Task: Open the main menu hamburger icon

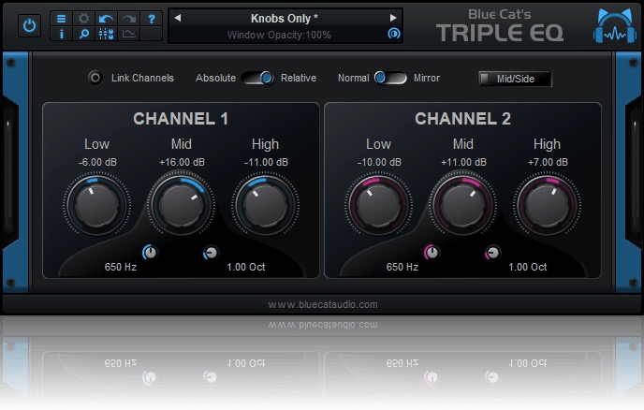Action: (x=61, y=19)
